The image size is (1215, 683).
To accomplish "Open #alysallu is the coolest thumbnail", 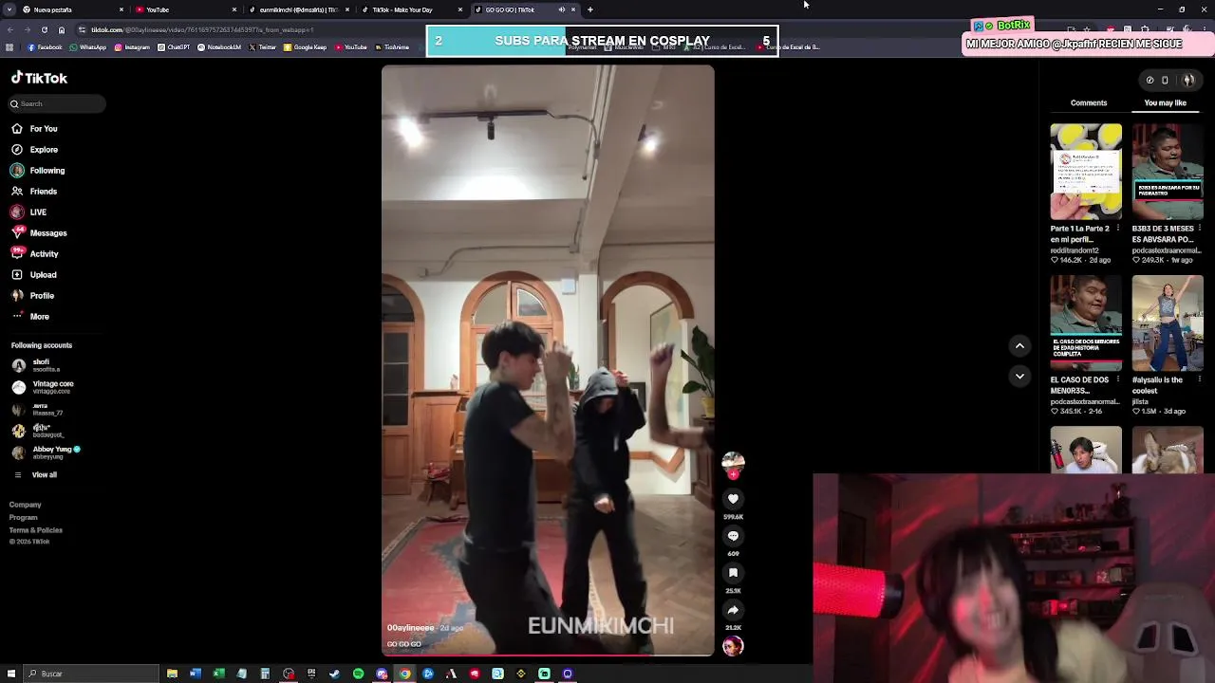I will 1168,323.
